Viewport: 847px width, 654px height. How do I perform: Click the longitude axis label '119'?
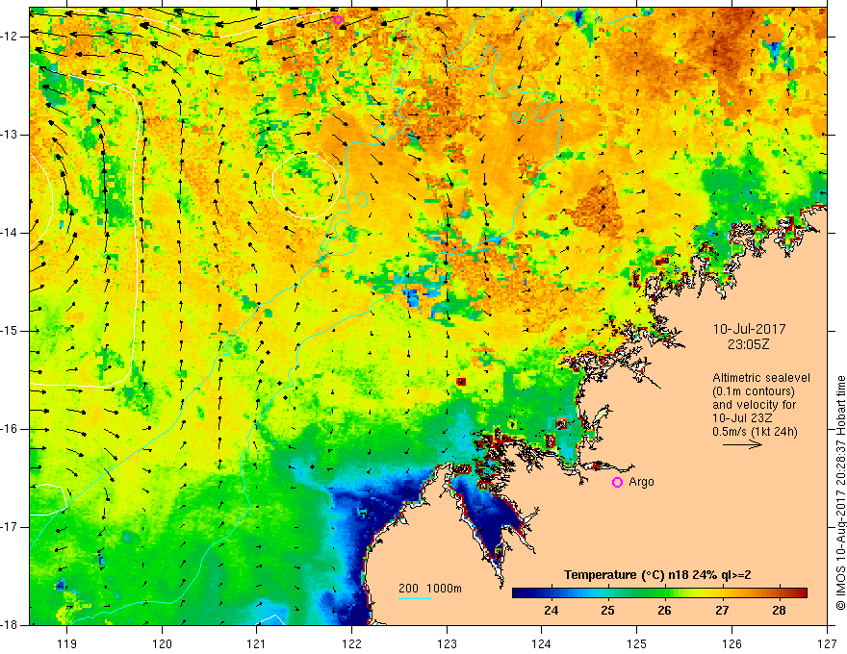click(x=67, y=643)
